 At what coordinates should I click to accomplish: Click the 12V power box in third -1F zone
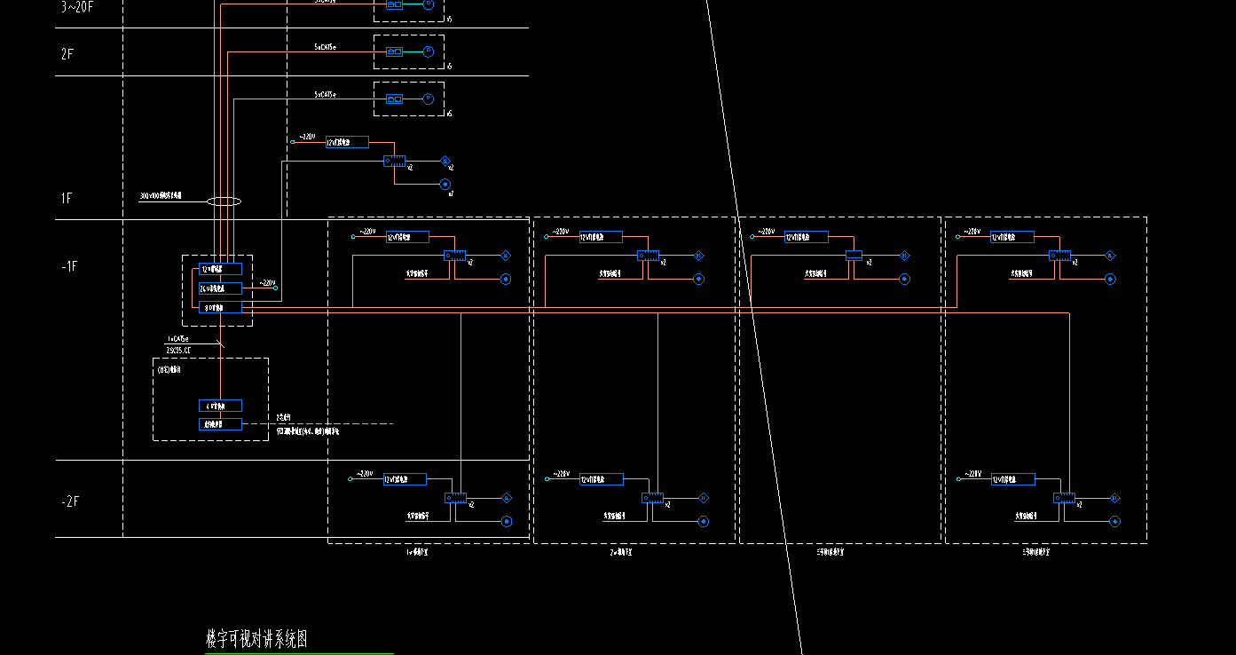point(807,237)
